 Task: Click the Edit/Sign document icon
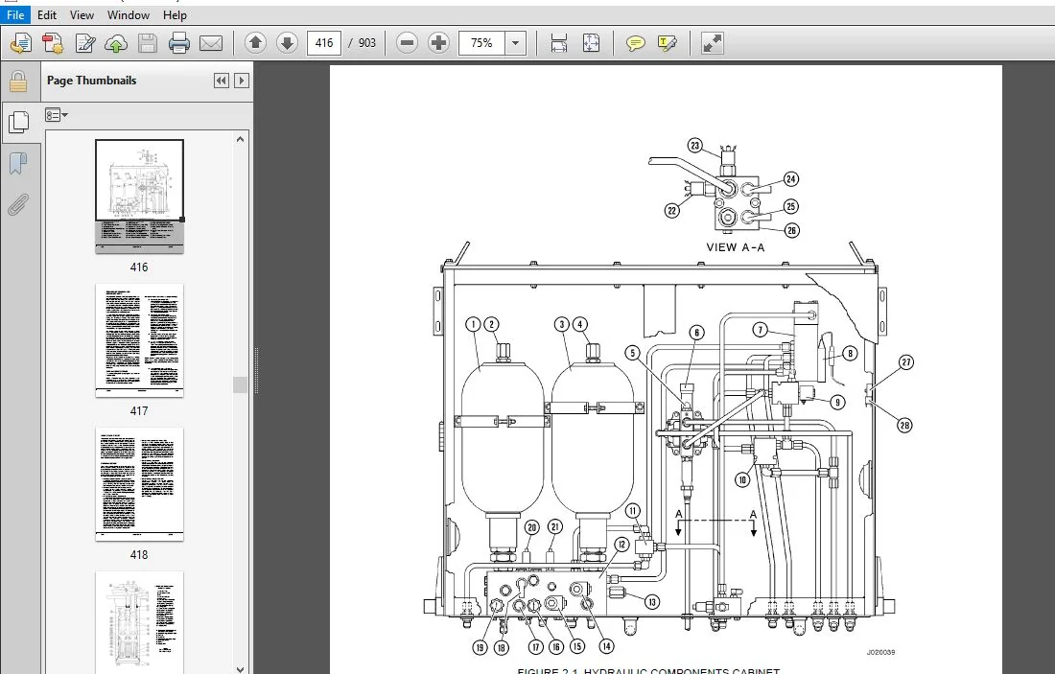tap(84, 43)
